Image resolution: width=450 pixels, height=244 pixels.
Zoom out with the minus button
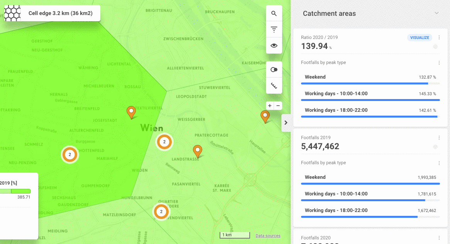[x=278, y=106]
